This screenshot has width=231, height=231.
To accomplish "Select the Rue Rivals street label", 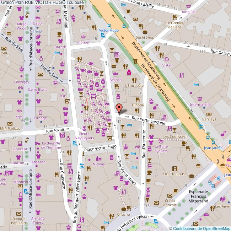I will [55, 130].
